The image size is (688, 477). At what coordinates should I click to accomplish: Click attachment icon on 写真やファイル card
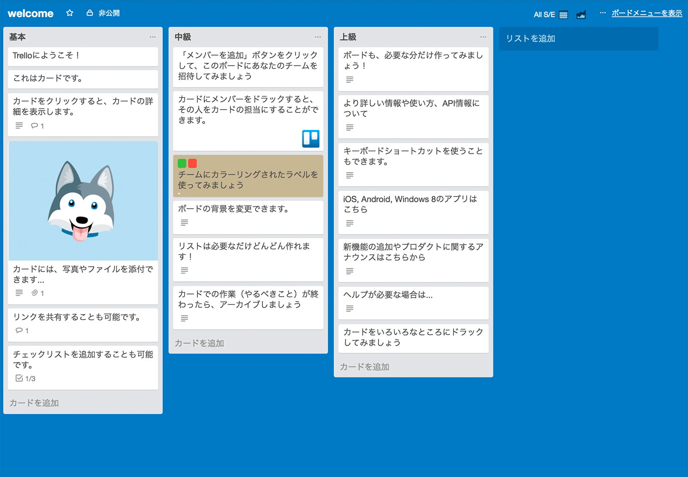[34, 293]
